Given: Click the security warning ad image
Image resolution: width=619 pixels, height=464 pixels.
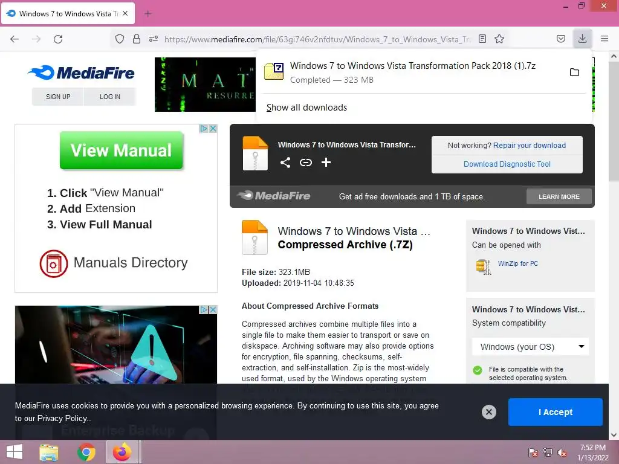Looking at the screenshot, I should [115, 344].
